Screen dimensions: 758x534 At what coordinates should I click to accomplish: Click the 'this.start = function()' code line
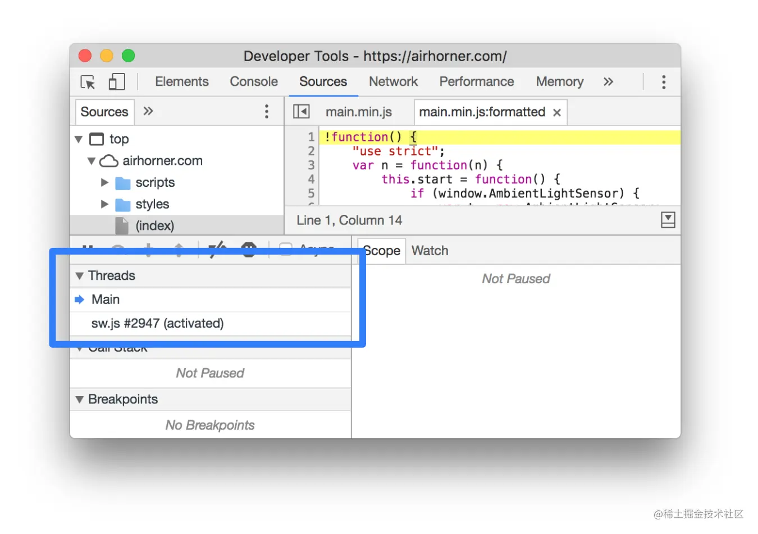(x=471, y=179)
